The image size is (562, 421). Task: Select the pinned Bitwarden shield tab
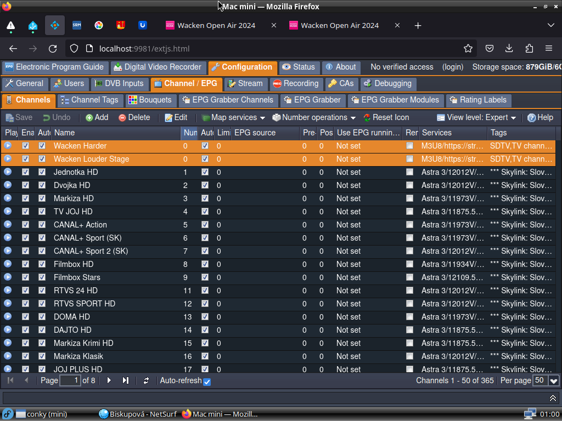tap(143, 25)
